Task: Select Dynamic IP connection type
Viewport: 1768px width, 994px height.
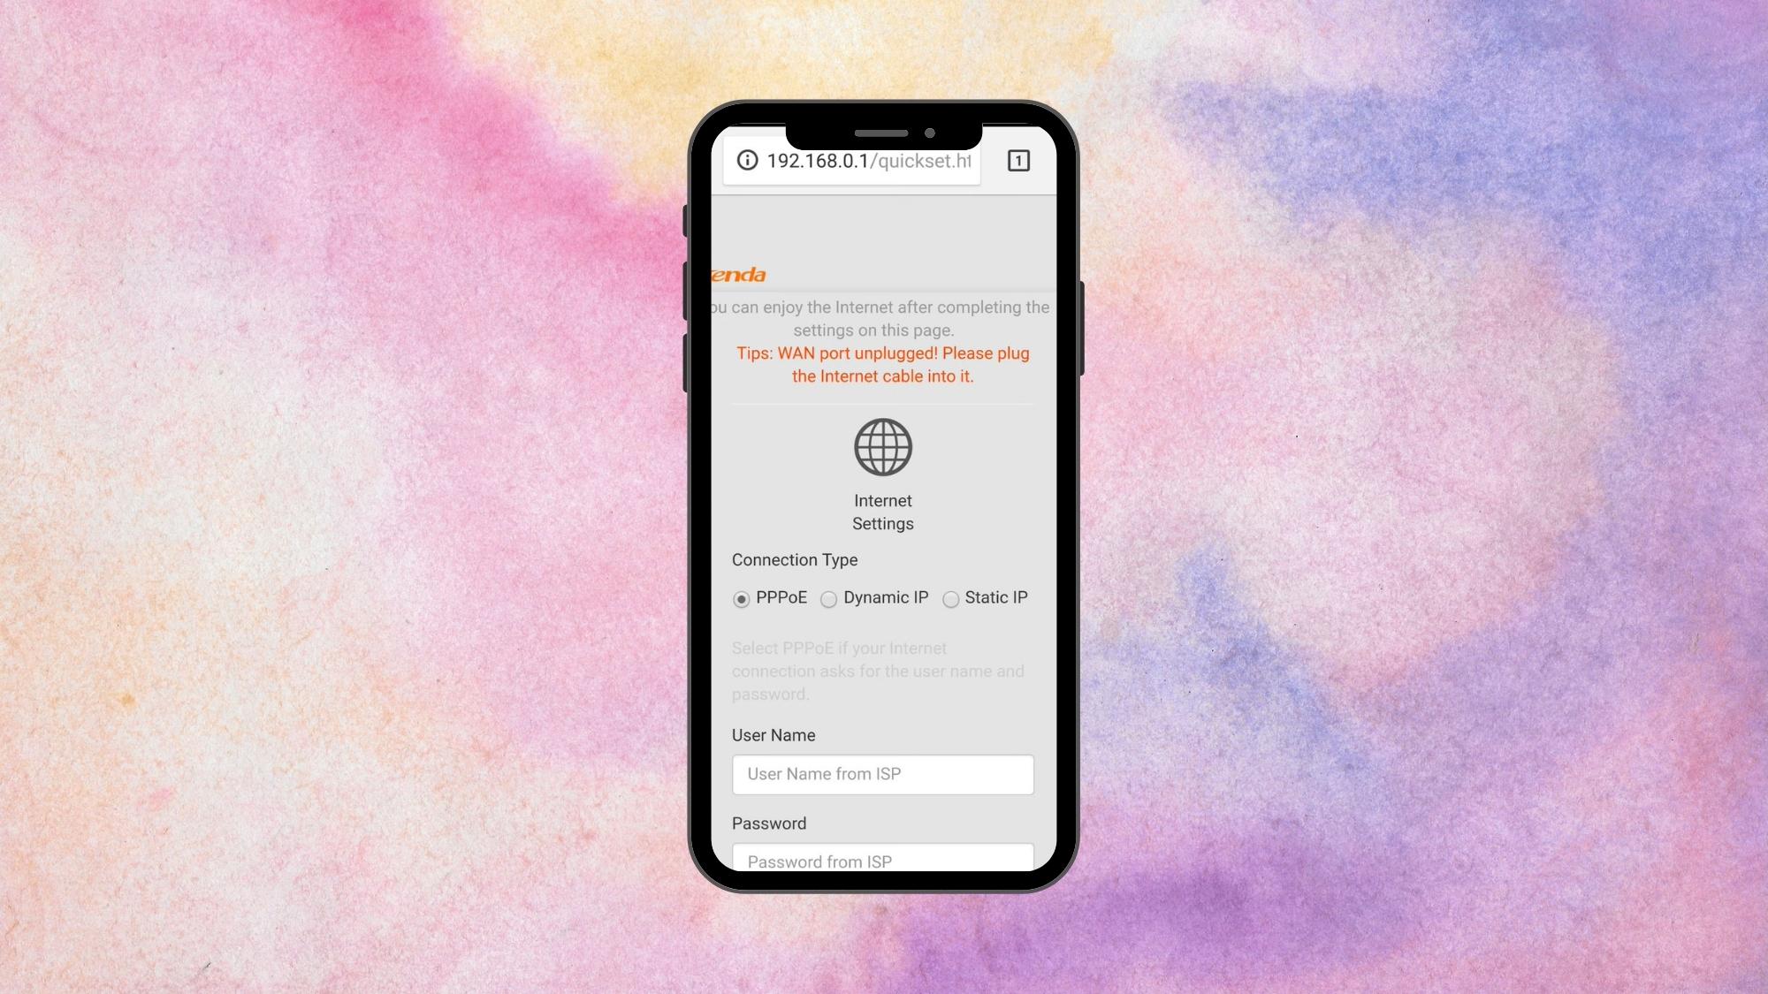Action: (828, 597)
